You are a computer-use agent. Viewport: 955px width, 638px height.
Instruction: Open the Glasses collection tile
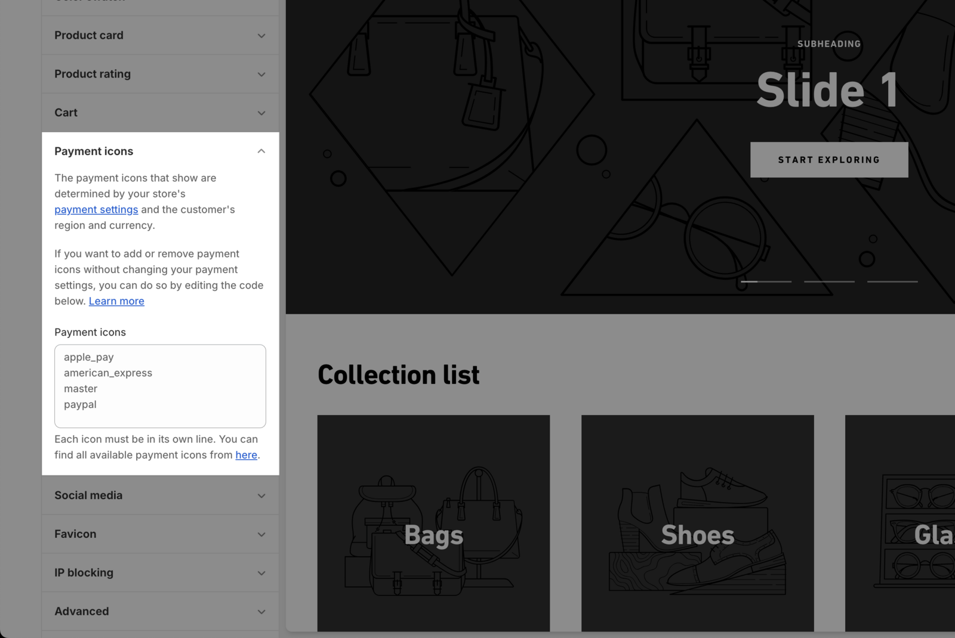(901, 523)
